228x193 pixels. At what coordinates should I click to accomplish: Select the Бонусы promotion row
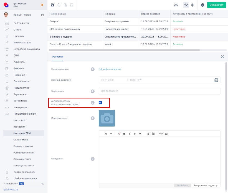(138, 21)
